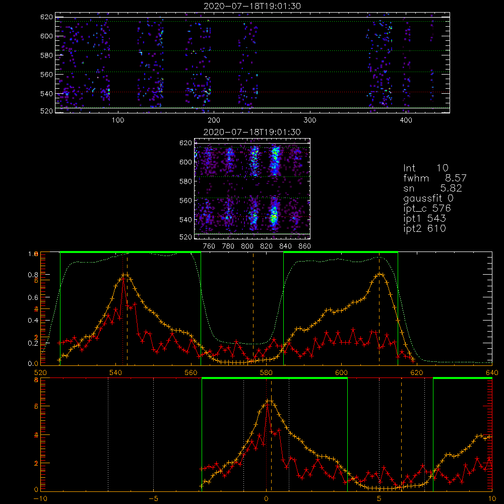
Task: Click the '200' x-axis label of top plot
Action: 214,120
